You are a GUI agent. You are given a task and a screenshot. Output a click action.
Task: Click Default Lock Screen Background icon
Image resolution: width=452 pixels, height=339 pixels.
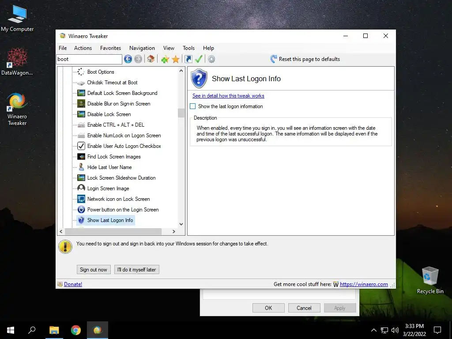(x=81, y=93)
